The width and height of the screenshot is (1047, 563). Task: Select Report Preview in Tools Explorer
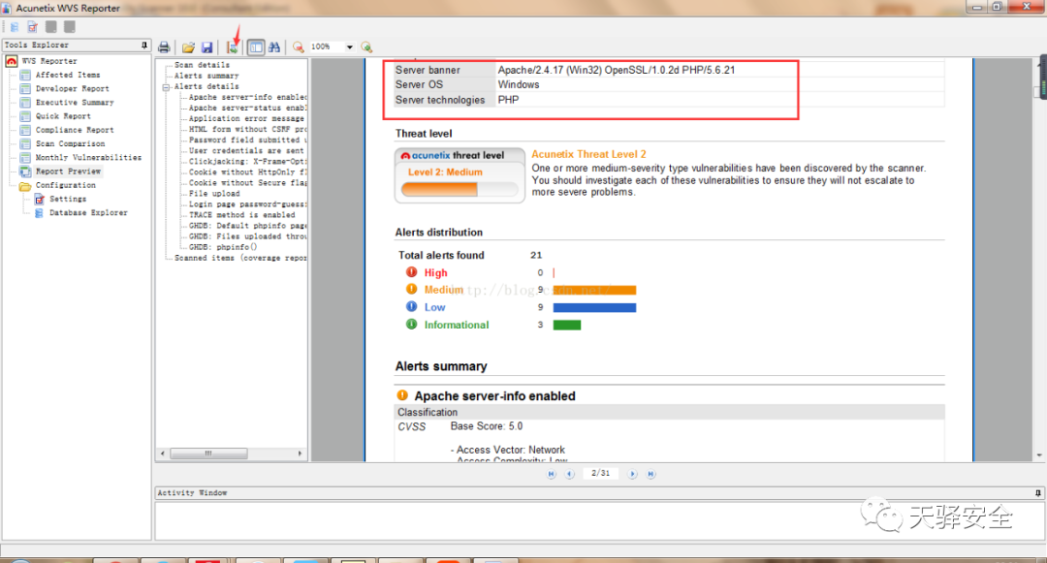click(68, 172)
